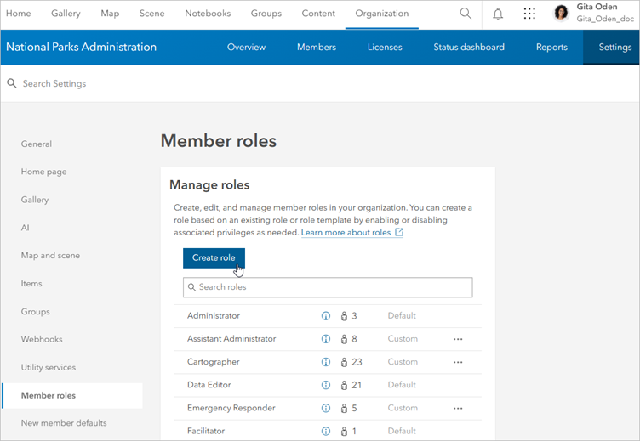640x441 pixels.
Task: Open Utility services settings
Action: (49, 368)
